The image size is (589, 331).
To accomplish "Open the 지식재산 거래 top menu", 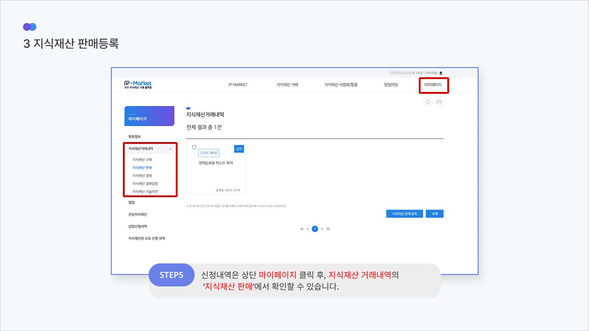I will (287, 85).
